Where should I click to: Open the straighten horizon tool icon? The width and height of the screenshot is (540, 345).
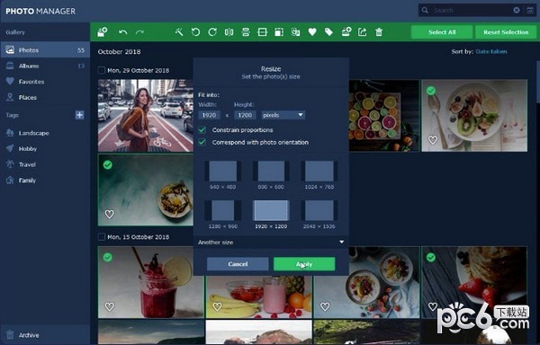263,32
